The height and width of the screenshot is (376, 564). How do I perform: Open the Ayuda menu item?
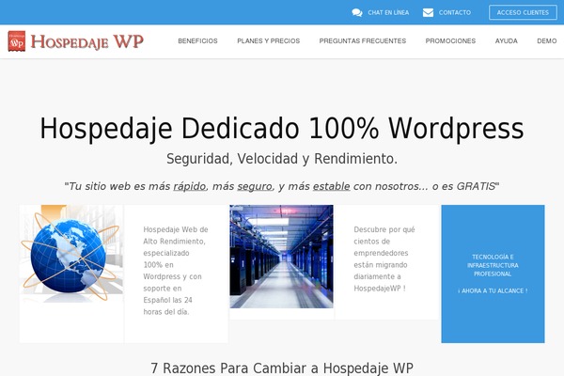click(506, 41)
